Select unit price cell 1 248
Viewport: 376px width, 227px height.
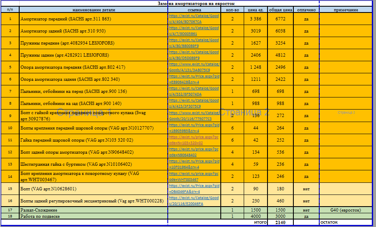tap(256, 67)
